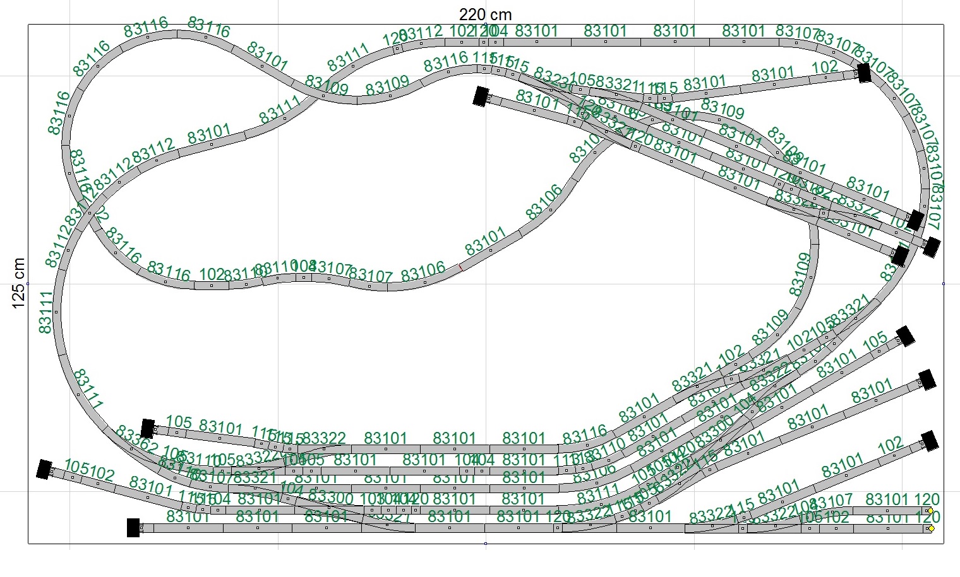Select the 83106 track label on center diagonal
This screenshot has height=577, width=960.
click(x=544, y=202)
